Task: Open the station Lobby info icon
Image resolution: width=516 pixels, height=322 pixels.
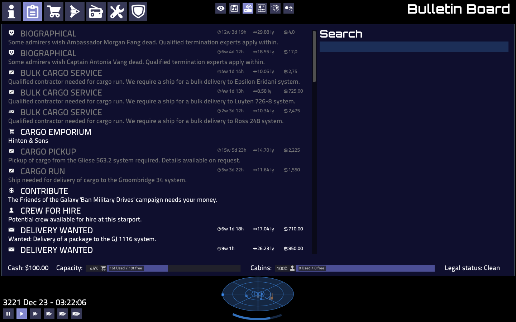Action: point(11,11)
